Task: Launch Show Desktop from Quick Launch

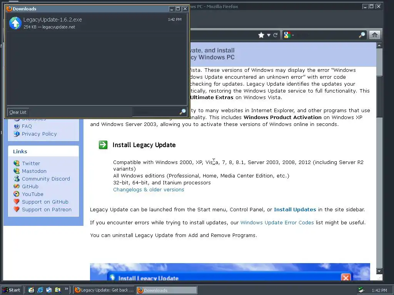Action: (31, 290)
